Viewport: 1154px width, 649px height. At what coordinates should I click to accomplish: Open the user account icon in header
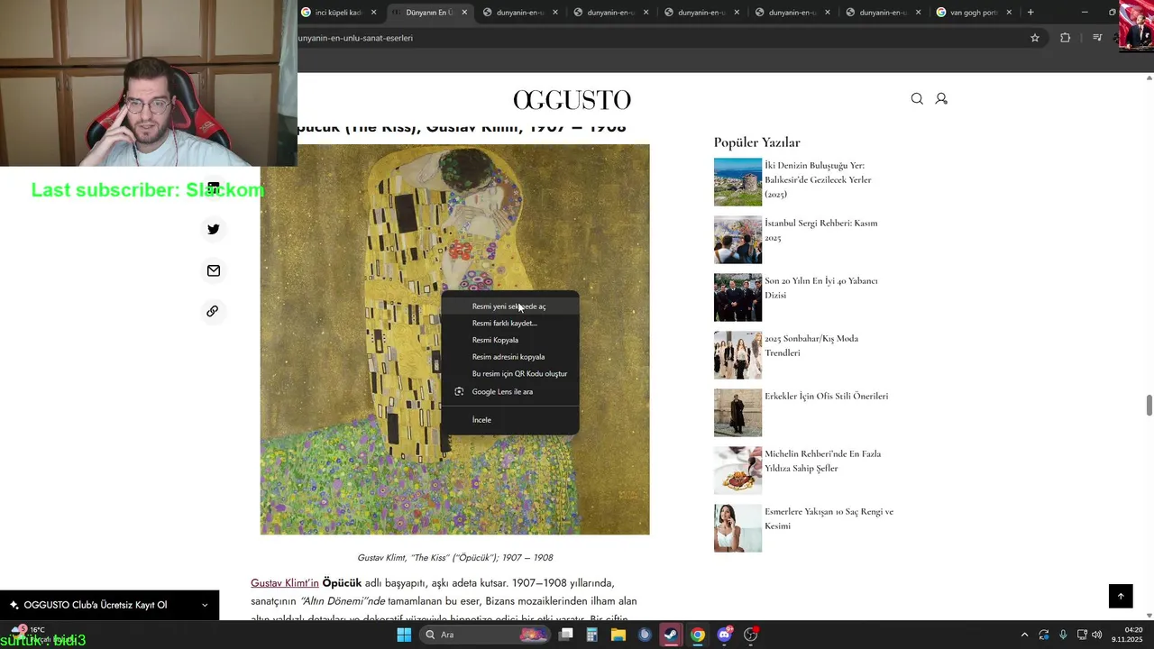941,99
